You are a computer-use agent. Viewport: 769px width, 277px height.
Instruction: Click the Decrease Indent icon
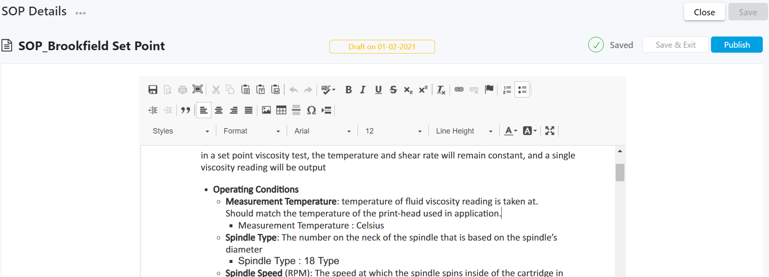(x=153, y=110)
